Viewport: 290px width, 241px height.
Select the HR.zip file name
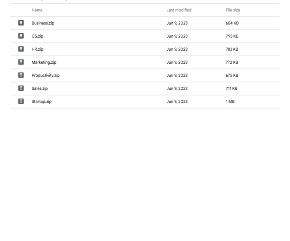click(x=37, y=49)
